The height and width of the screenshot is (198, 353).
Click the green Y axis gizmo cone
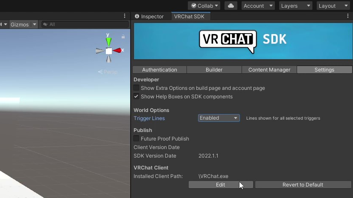coord(109,42)
